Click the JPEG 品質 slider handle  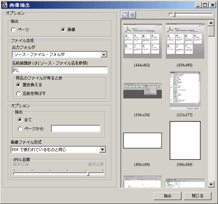88,174
